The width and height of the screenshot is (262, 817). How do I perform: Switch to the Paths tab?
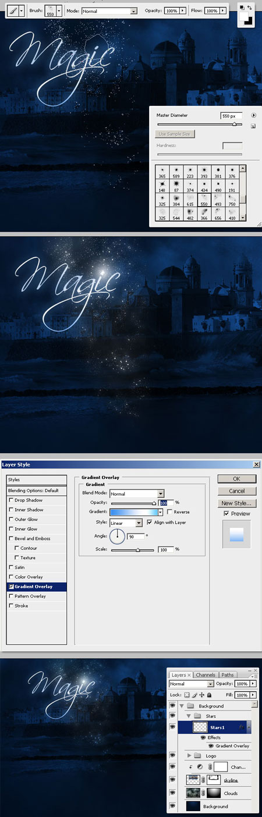tap(228, 675)
